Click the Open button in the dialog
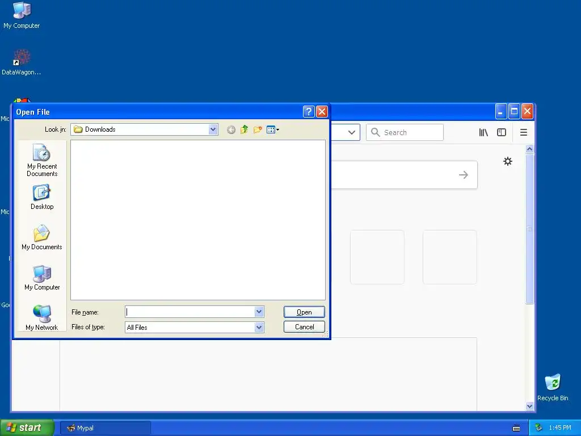This screenshot has height=436, width=581. click(x=304, y=312)
